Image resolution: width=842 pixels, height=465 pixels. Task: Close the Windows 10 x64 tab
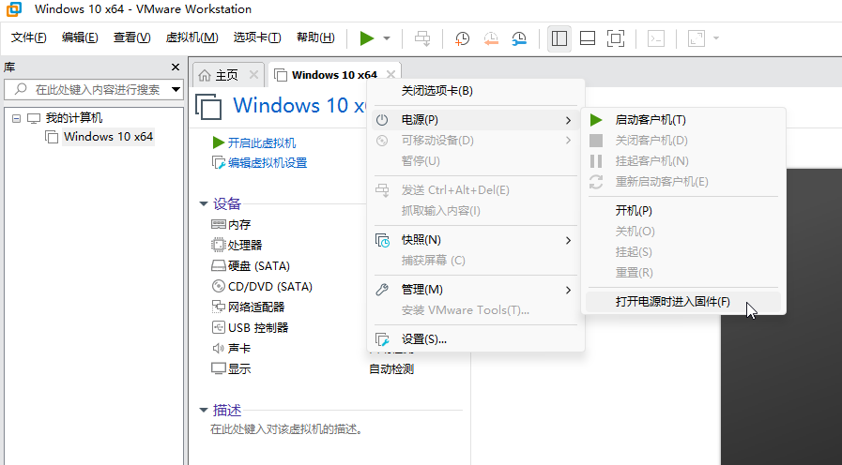coord(391,74)
